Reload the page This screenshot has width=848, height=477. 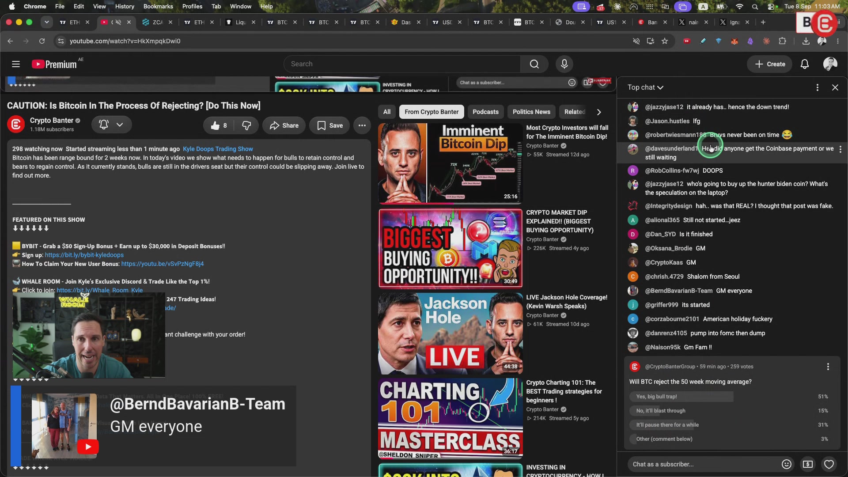point(42,41)
